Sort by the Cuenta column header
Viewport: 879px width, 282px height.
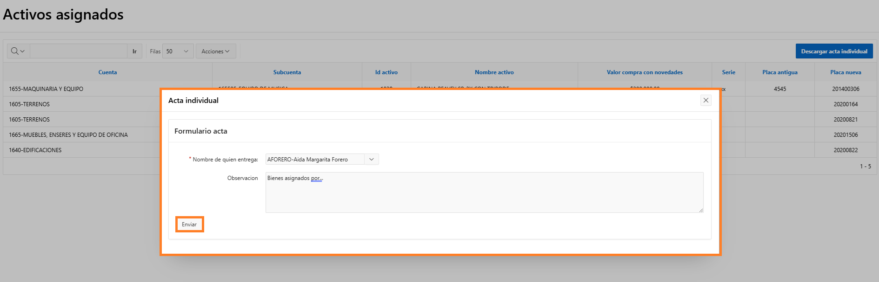click(x=107, y=72)
